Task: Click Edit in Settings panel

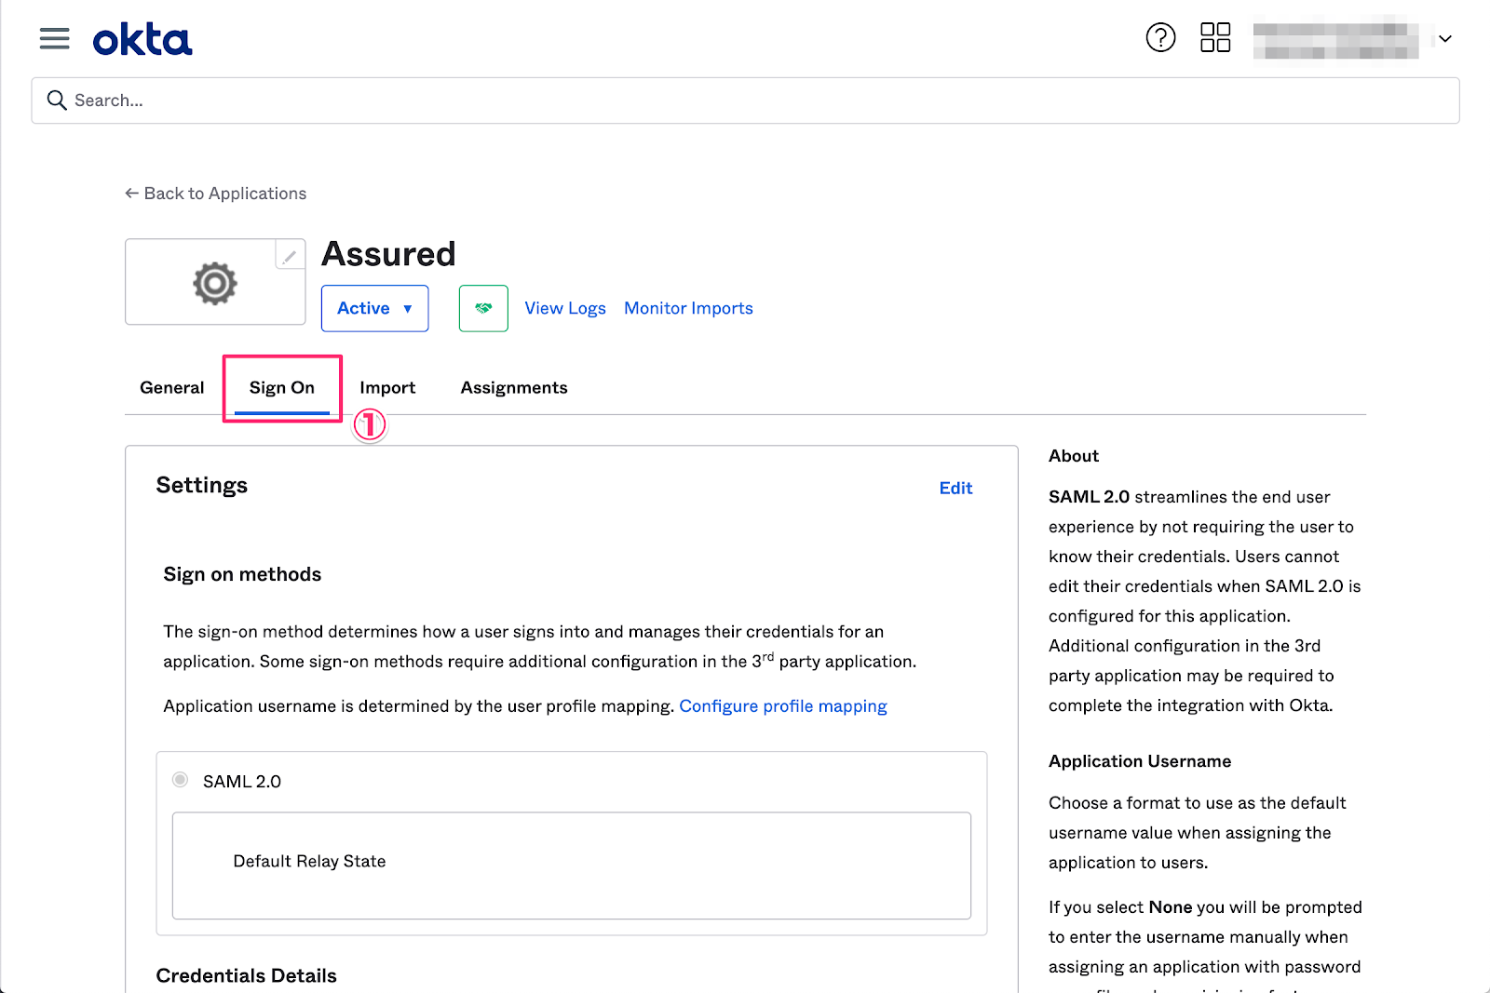Action: [x=955, y=489]
